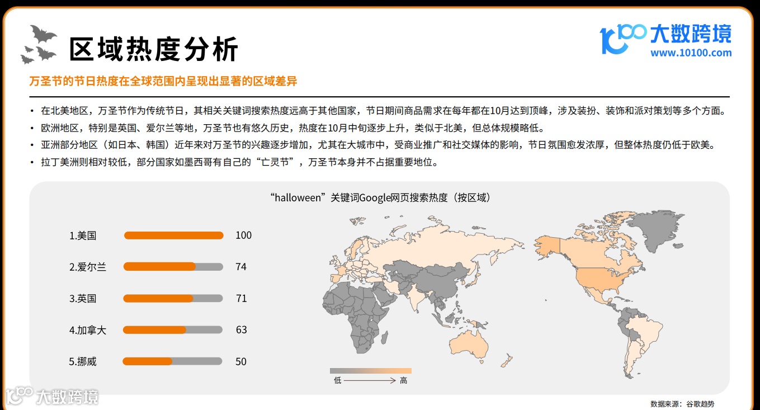Open the www.10100.com website link
Screen dimensions: 760x410
[x=692, y=53]
